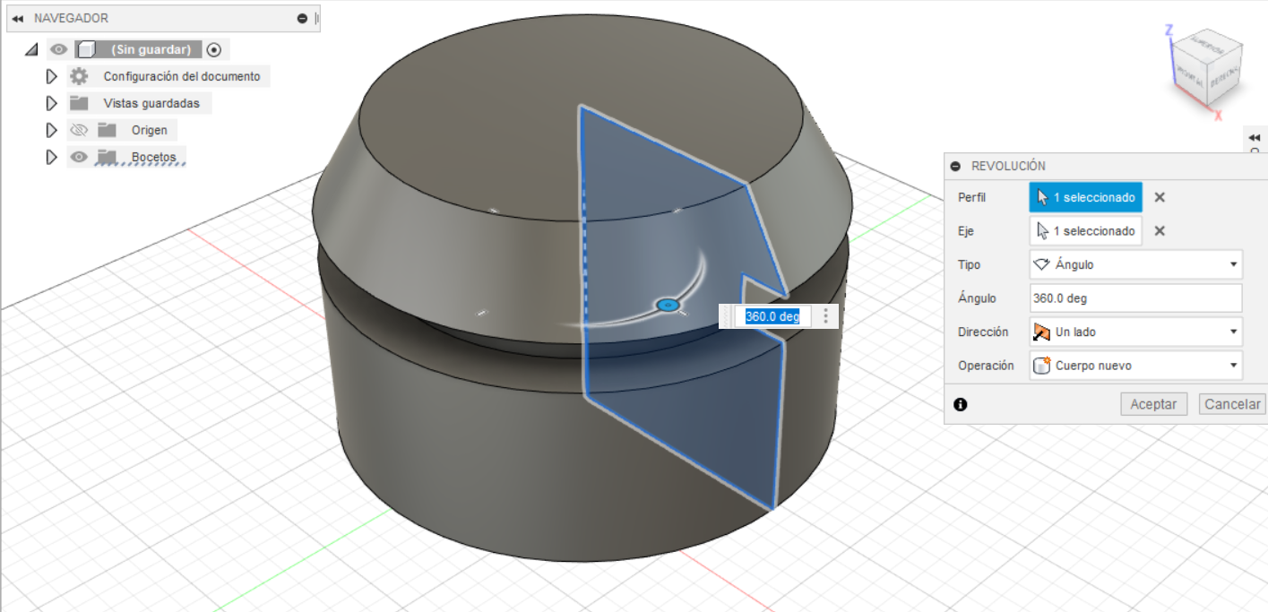This screenshot has width=1268, height=612.
Task: Collapse the root (Sin guardar) component triangle
Action: coord(32,49)
